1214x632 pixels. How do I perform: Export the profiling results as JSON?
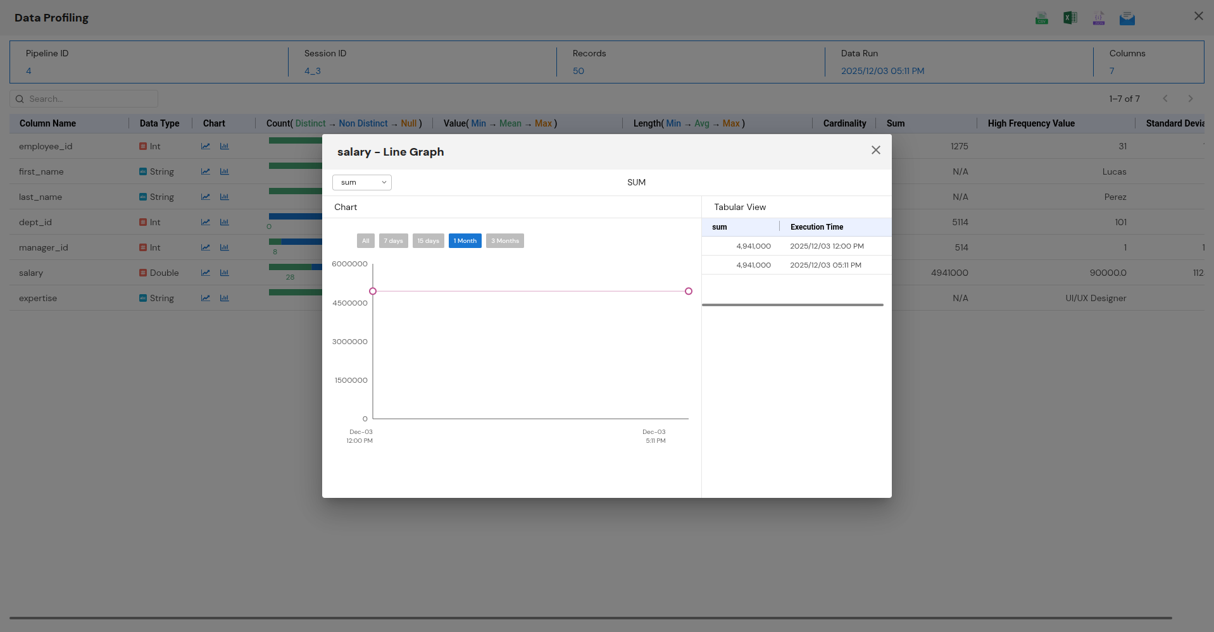pyautogui.click(x=1099, y=18)
